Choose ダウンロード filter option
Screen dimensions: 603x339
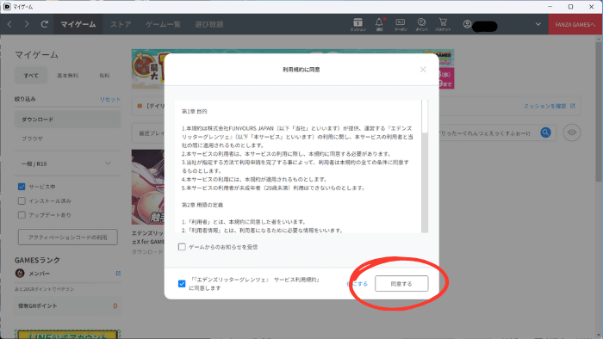point(67,120)
